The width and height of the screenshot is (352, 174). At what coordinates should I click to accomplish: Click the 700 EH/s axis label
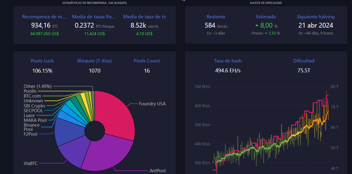pos(203,86)
